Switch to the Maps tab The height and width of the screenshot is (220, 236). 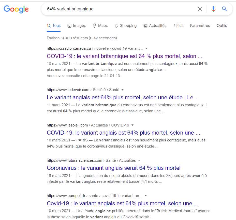[x=100, y=26]
